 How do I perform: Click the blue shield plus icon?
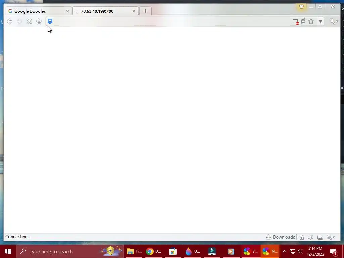[50, 21]
